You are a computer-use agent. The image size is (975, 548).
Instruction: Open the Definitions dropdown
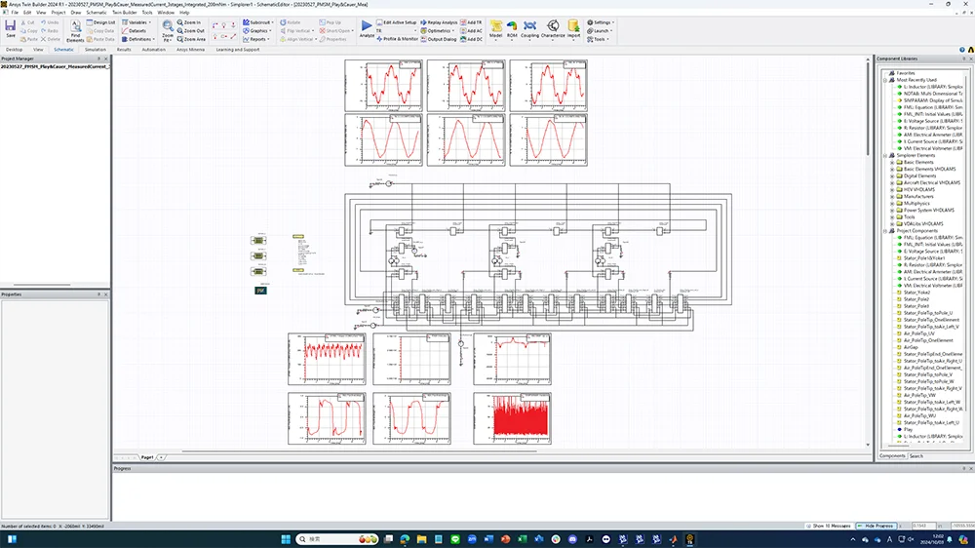pyautogui.click(x=138, y=39)
